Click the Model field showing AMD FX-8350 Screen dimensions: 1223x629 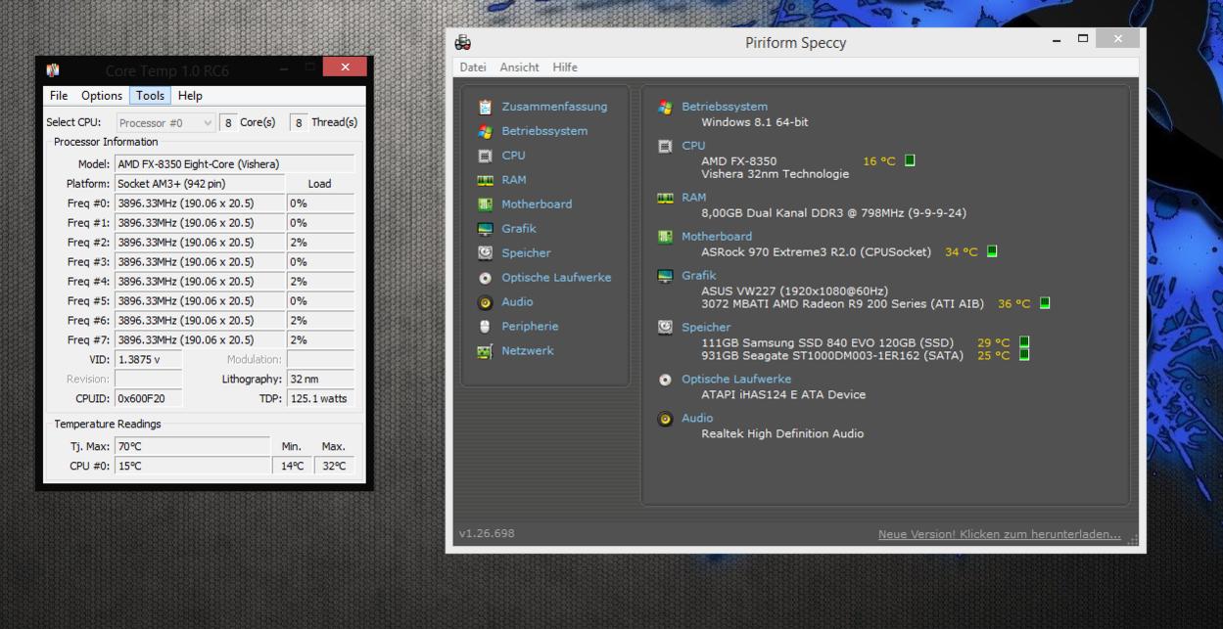coord(234,164)
